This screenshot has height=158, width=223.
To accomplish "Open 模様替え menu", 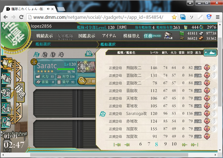I will click(x=131, y=36).
